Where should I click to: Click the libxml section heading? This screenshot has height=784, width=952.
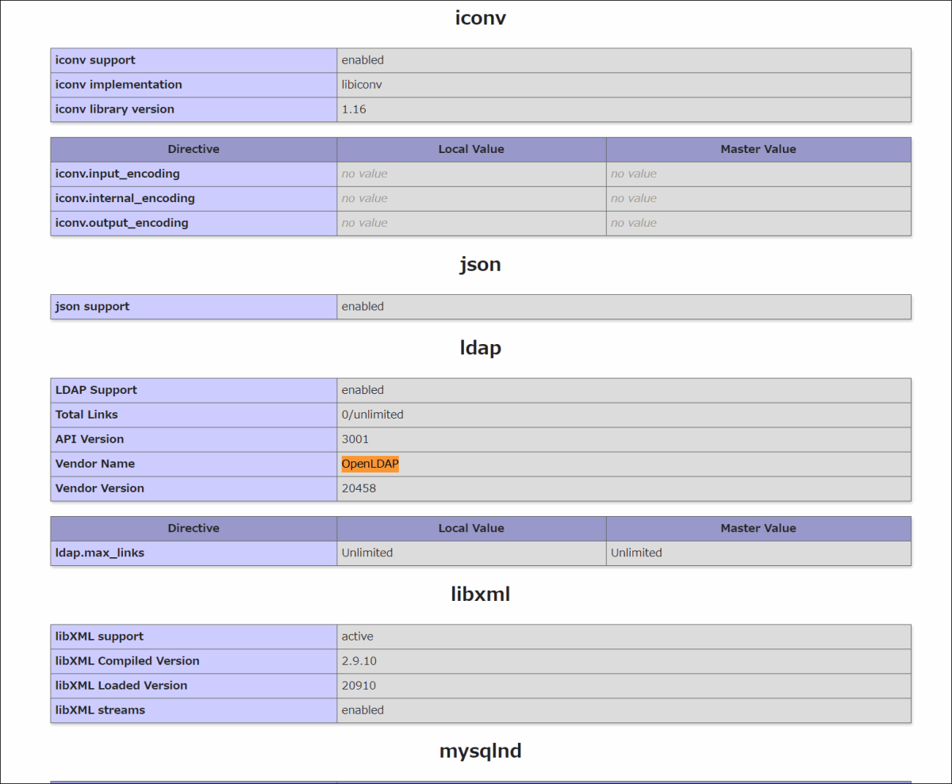(x=480, y=594)
